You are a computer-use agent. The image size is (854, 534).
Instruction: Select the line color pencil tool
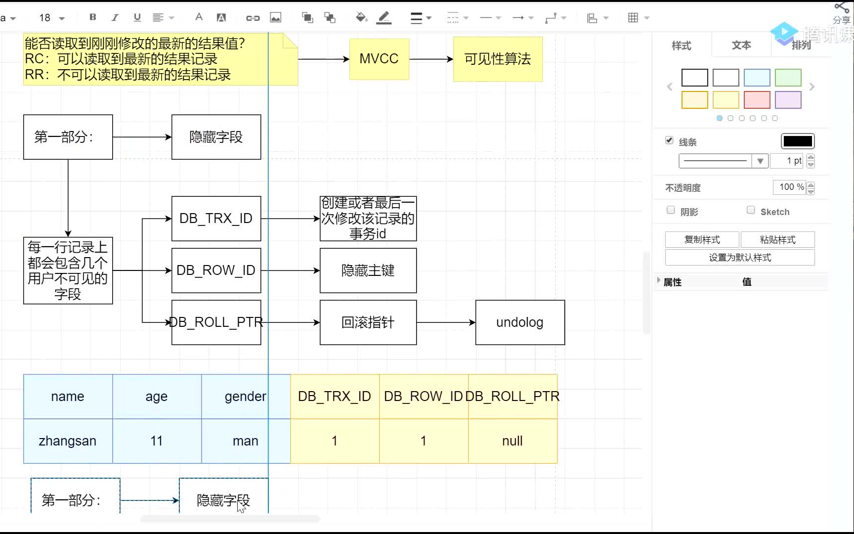(x=383, y=18)
